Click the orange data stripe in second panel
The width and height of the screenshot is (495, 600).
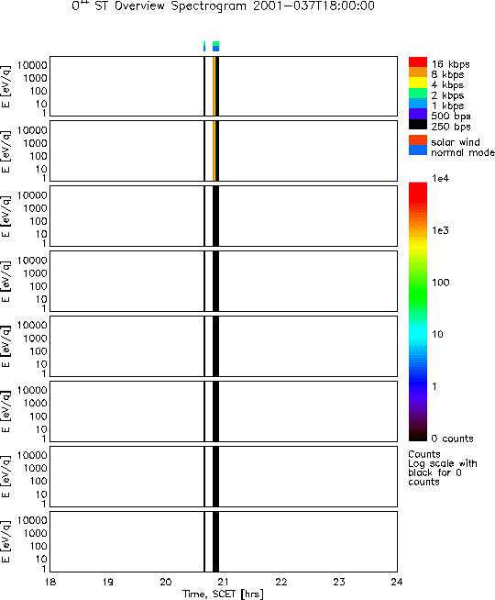pyautogui.click(x=214, y=150)
